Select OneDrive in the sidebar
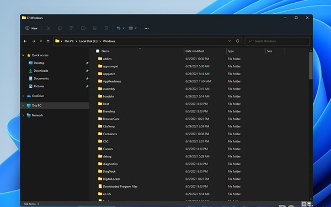This screenshot has width=331, height=207. [38, 96]
